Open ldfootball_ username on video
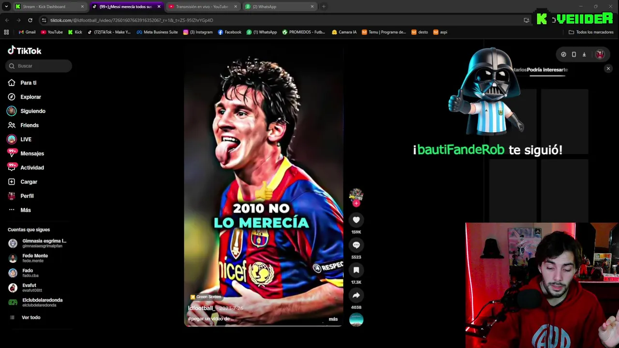Image resolution: width=619 pixels, height=348 pixels. coord(201,308)
